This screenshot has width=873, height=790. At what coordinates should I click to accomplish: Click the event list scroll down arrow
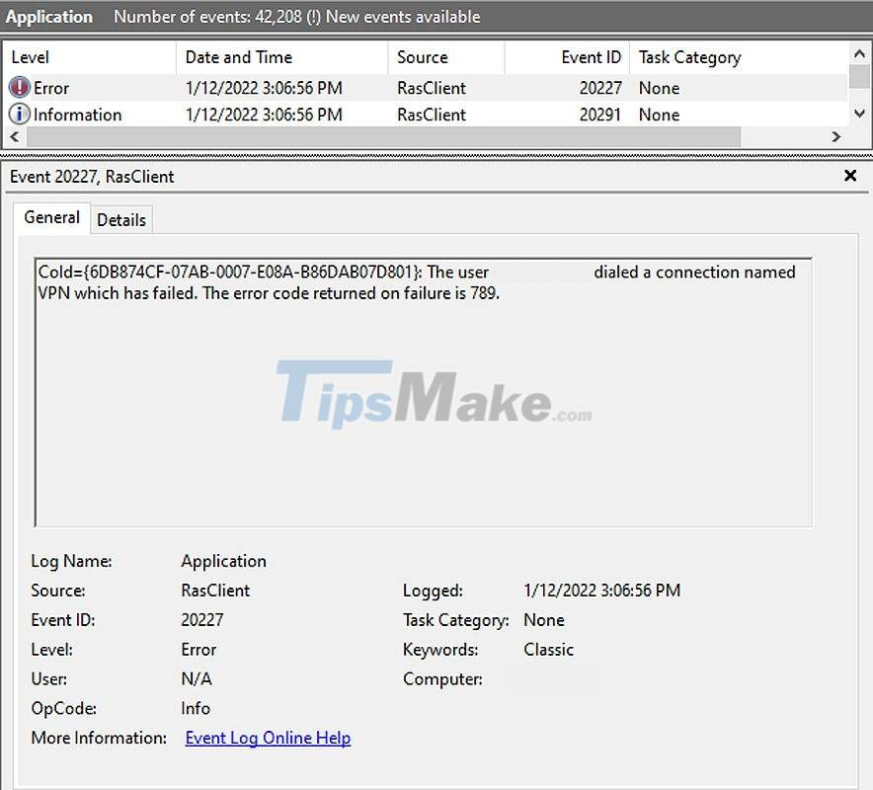[859, 114]
